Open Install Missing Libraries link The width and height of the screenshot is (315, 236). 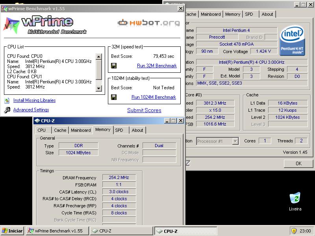[x=35, y=100]
